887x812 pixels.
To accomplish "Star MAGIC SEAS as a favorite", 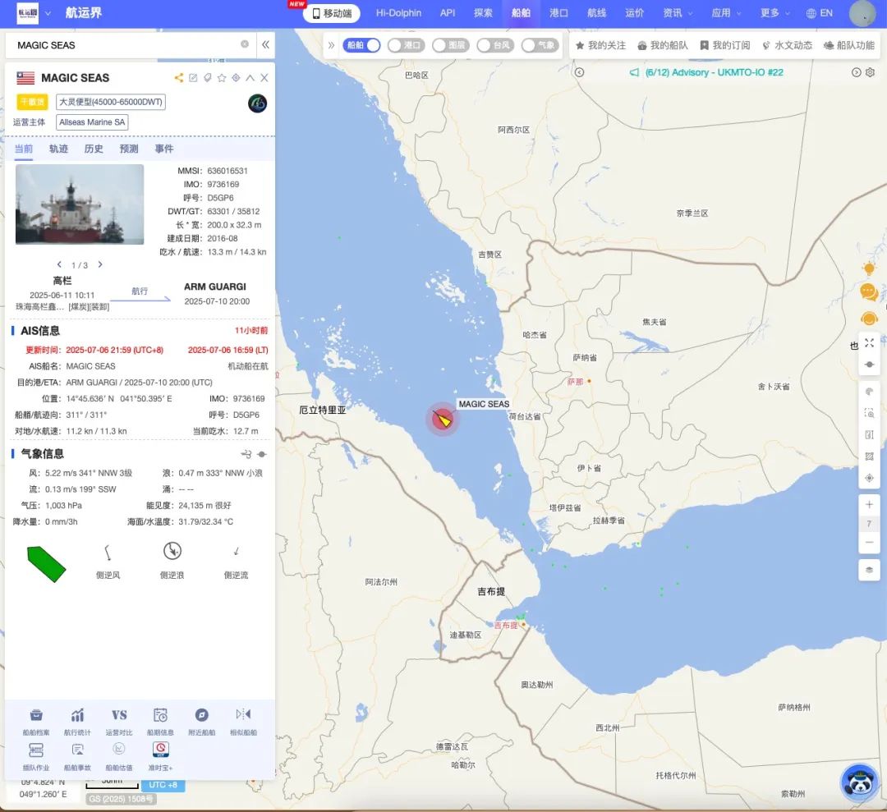I will pos(222,78).
